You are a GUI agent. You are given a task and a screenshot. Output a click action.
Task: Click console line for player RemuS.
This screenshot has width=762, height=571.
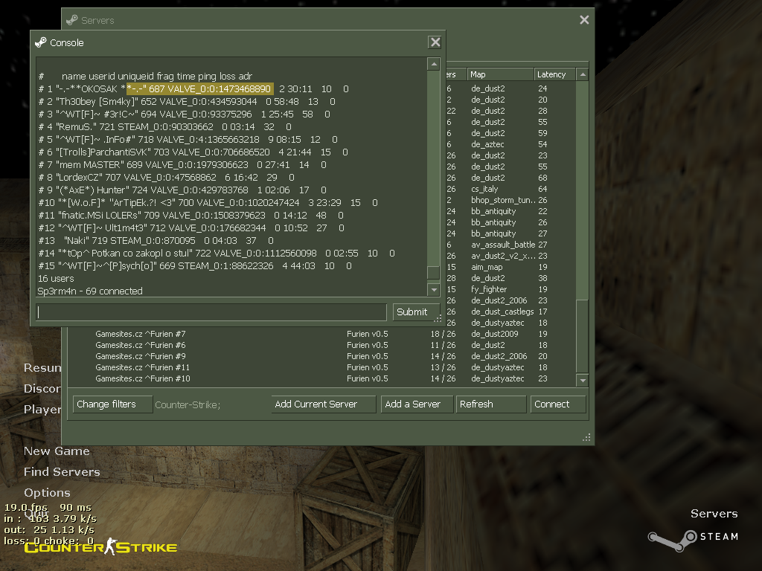coord(165,126)
